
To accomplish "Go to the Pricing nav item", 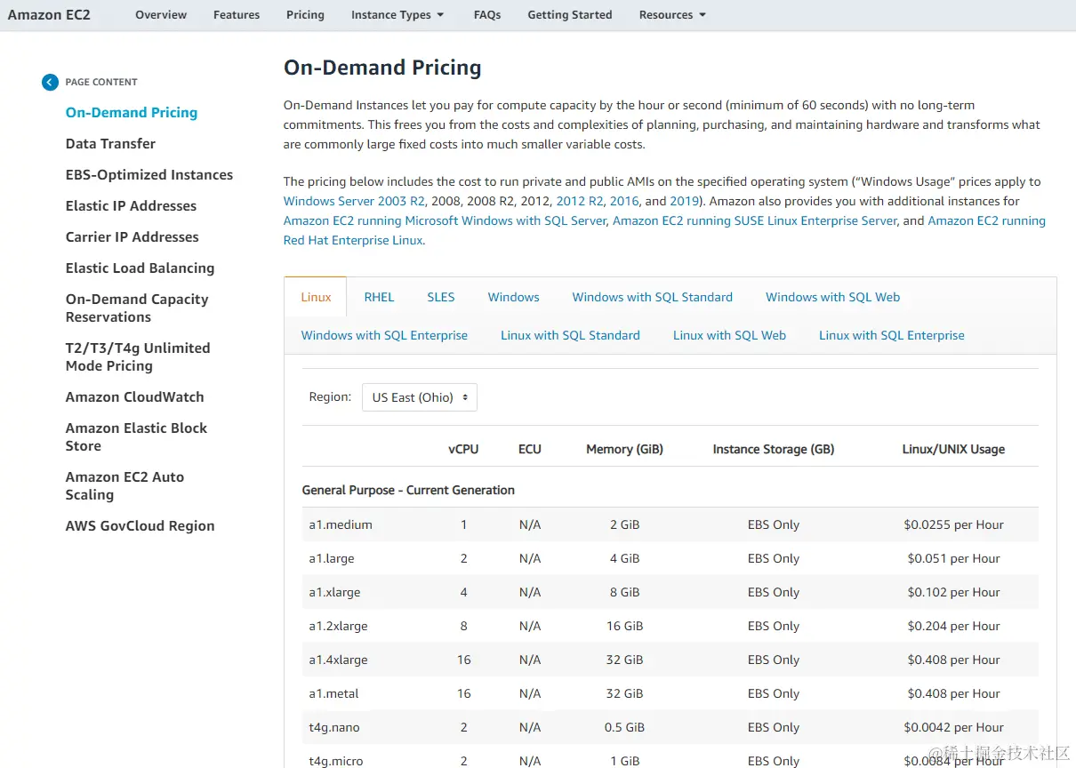I will tap(305, 15).
